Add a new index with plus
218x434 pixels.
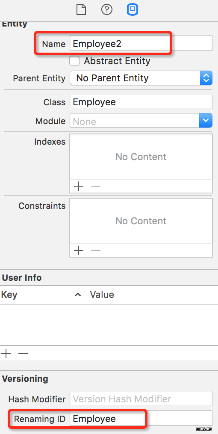[x=79, y=186]
